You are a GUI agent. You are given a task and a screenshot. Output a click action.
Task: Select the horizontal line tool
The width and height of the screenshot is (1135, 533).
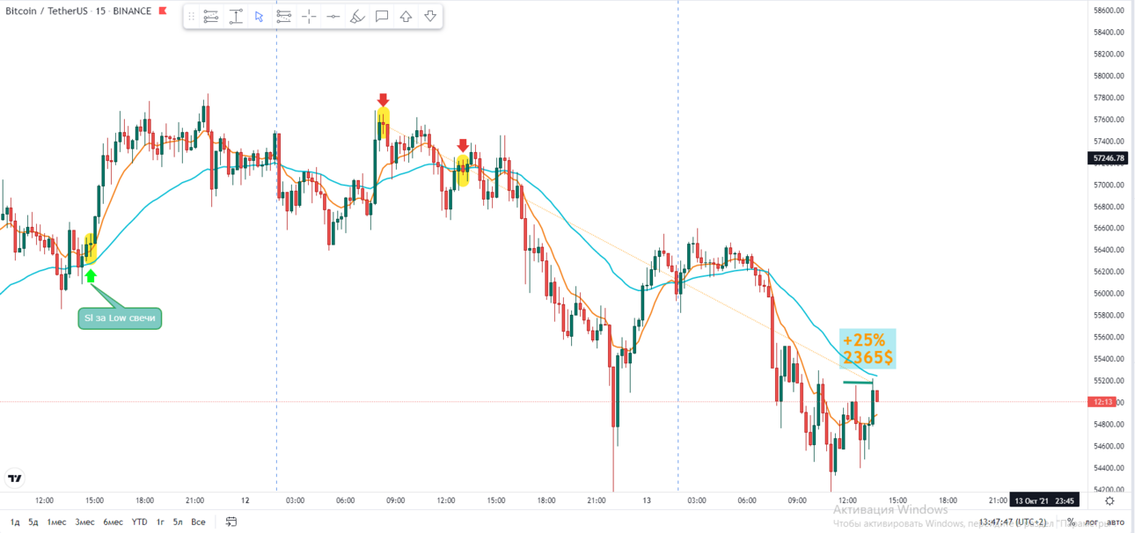tap(333, 17)
